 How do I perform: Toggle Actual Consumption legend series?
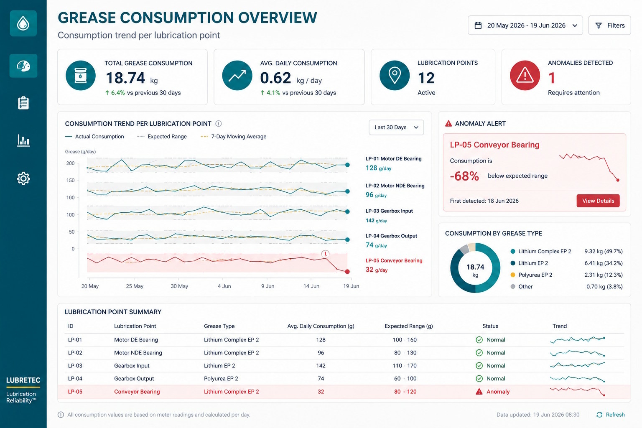coord(95,137)
